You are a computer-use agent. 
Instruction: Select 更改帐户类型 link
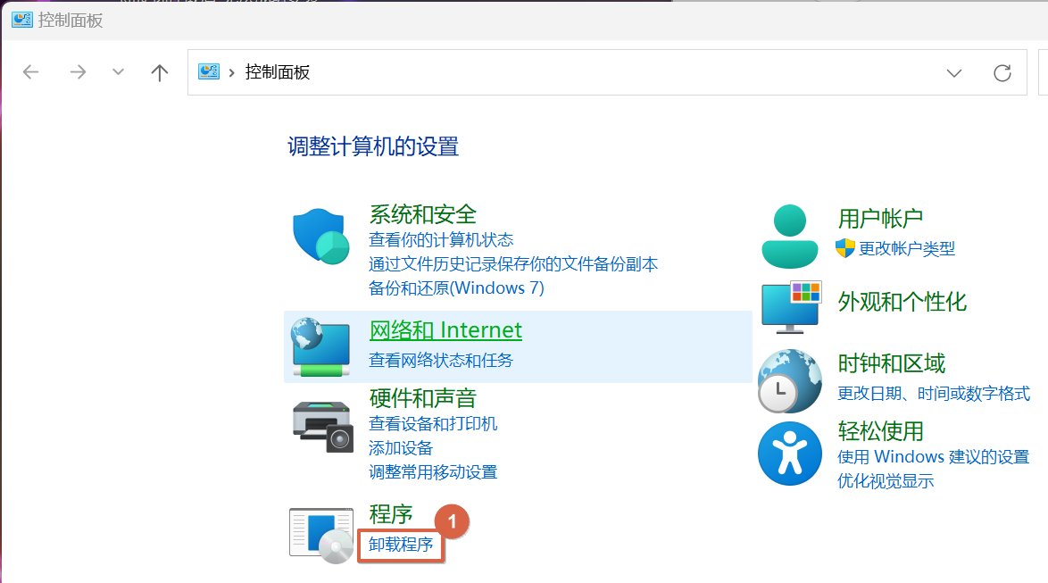click(906, 249)
